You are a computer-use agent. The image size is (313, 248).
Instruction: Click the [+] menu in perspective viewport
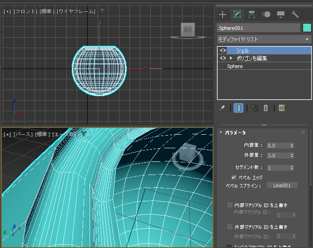click(7, 135)
